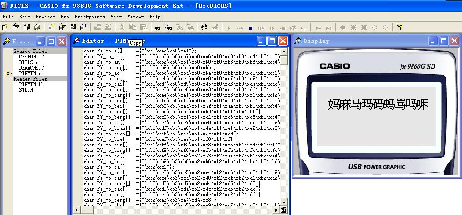Select the Source Files group in the tree
Image resolution: width=462 pixels, height=215 pixels.
click(x=30, y=51)
